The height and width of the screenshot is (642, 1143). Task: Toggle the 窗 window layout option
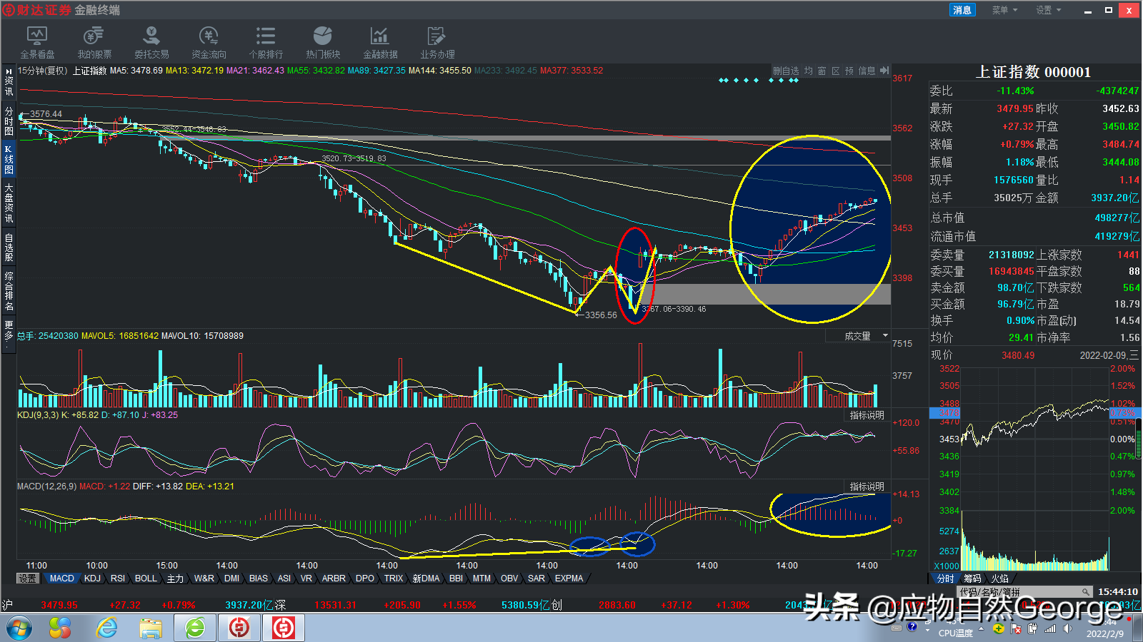822,71
